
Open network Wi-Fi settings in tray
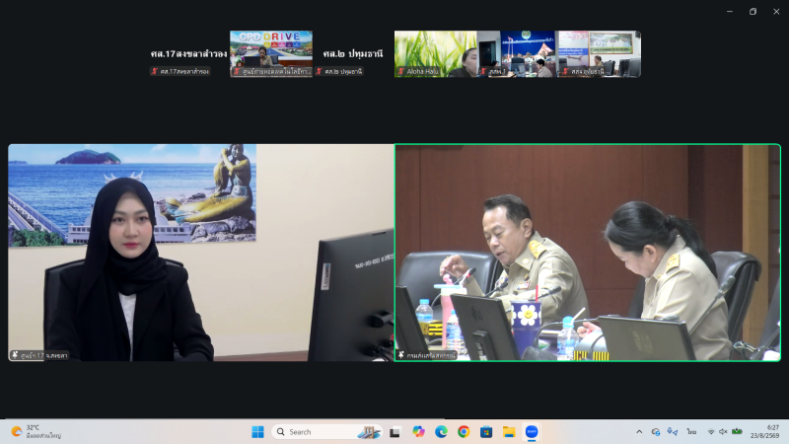(x=711, y=432)
